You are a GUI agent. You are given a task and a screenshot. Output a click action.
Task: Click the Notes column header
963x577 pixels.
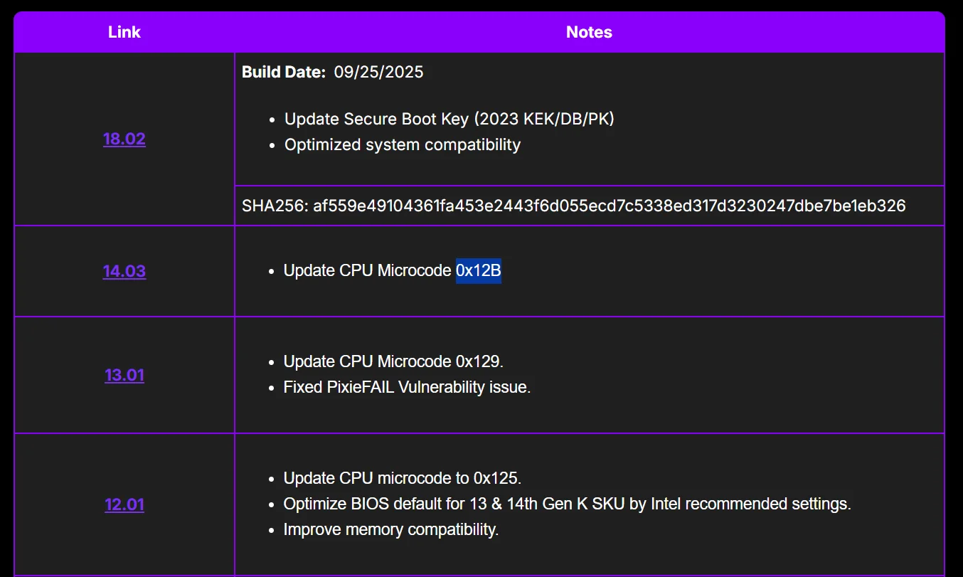pos(589,32)
